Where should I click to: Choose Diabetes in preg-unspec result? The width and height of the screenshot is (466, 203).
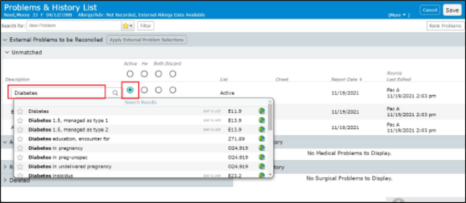(x=58, y=158)
